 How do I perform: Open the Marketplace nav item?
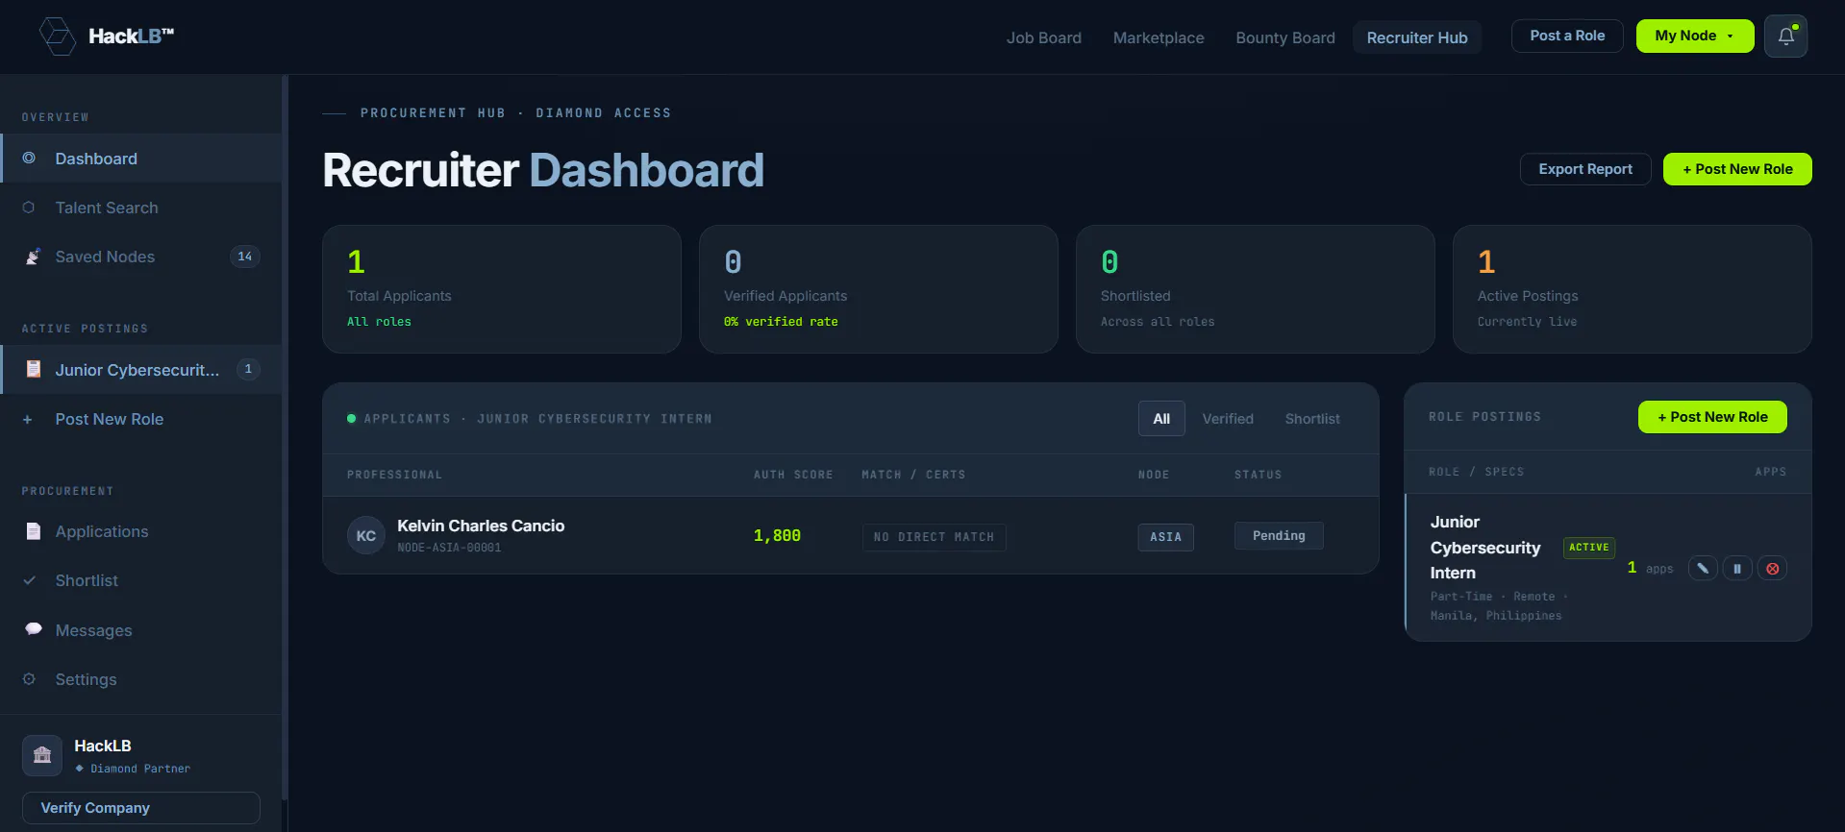1158,37
